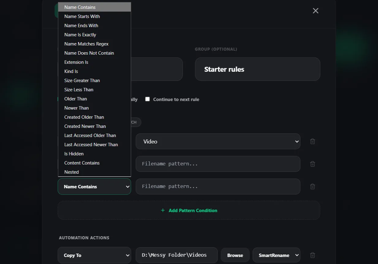Pick Last Accessed Newer Than option

tap(94, 144)
